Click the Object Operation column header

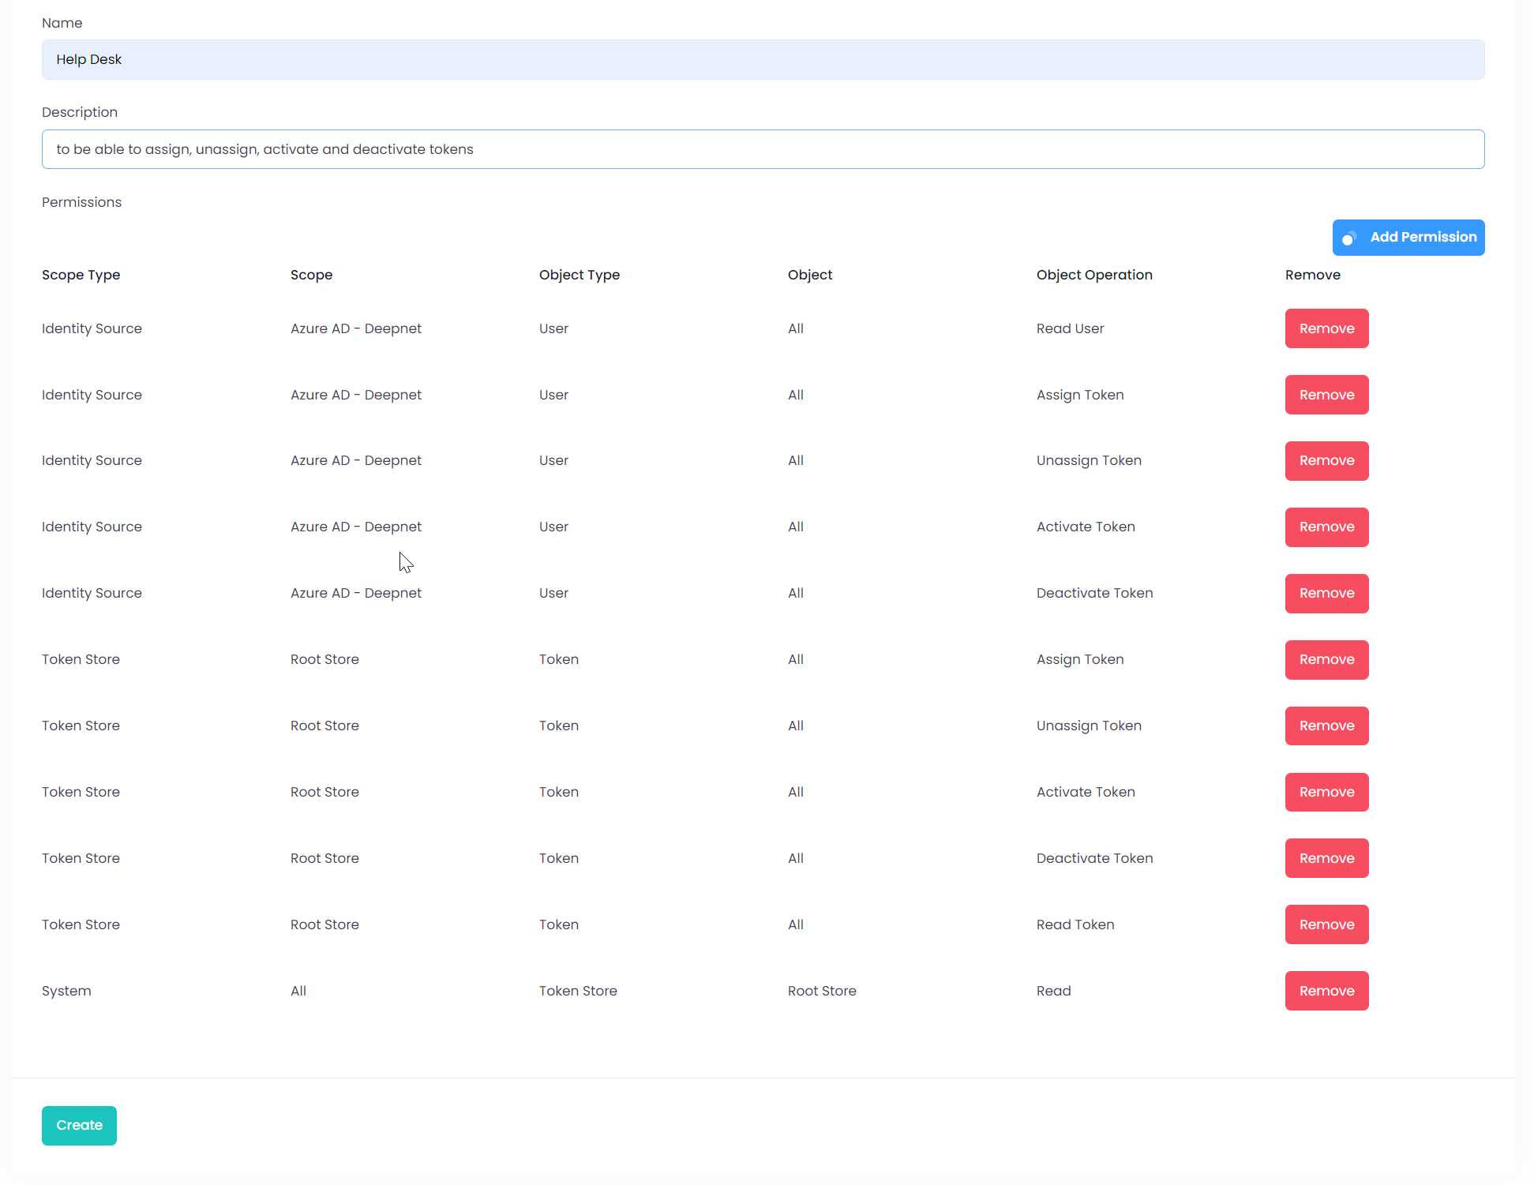coord(1094,275)
